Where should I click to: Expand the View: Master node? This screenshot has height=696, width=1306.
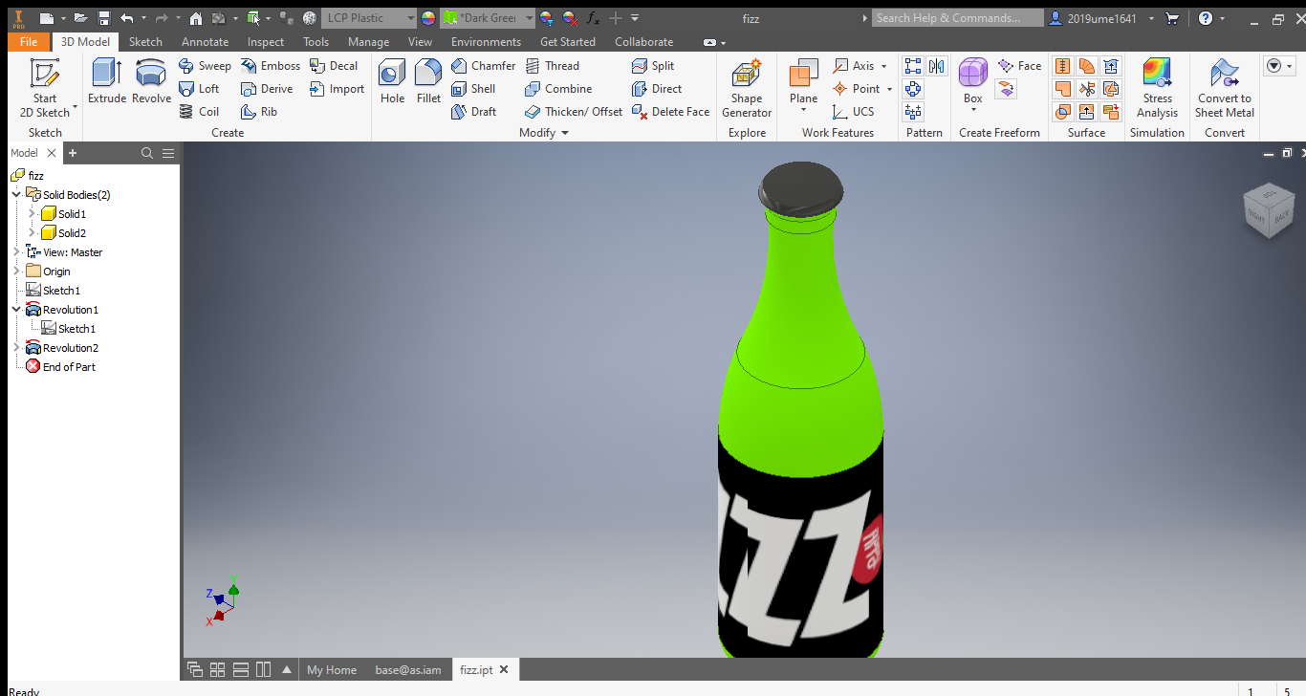(16, 251)
